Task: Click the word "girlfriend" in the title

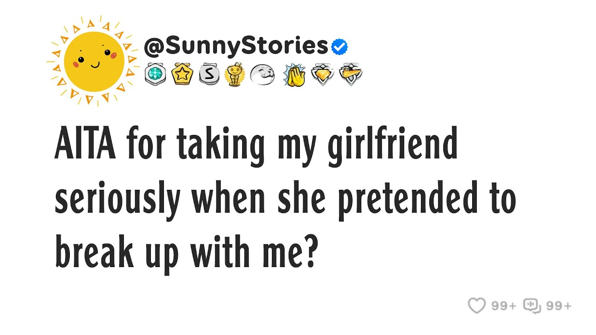Action: tap(392, 147)
